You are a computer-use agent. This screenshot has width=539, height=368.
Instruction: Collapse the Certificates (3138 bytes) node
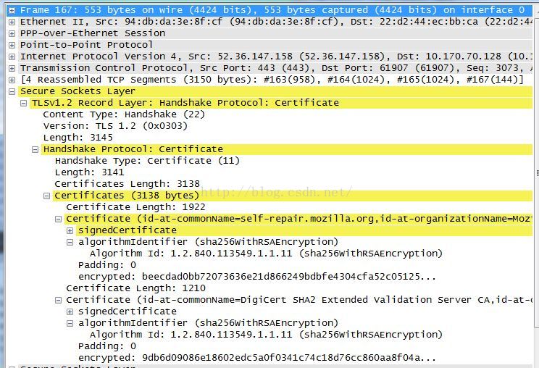(47, 196)
